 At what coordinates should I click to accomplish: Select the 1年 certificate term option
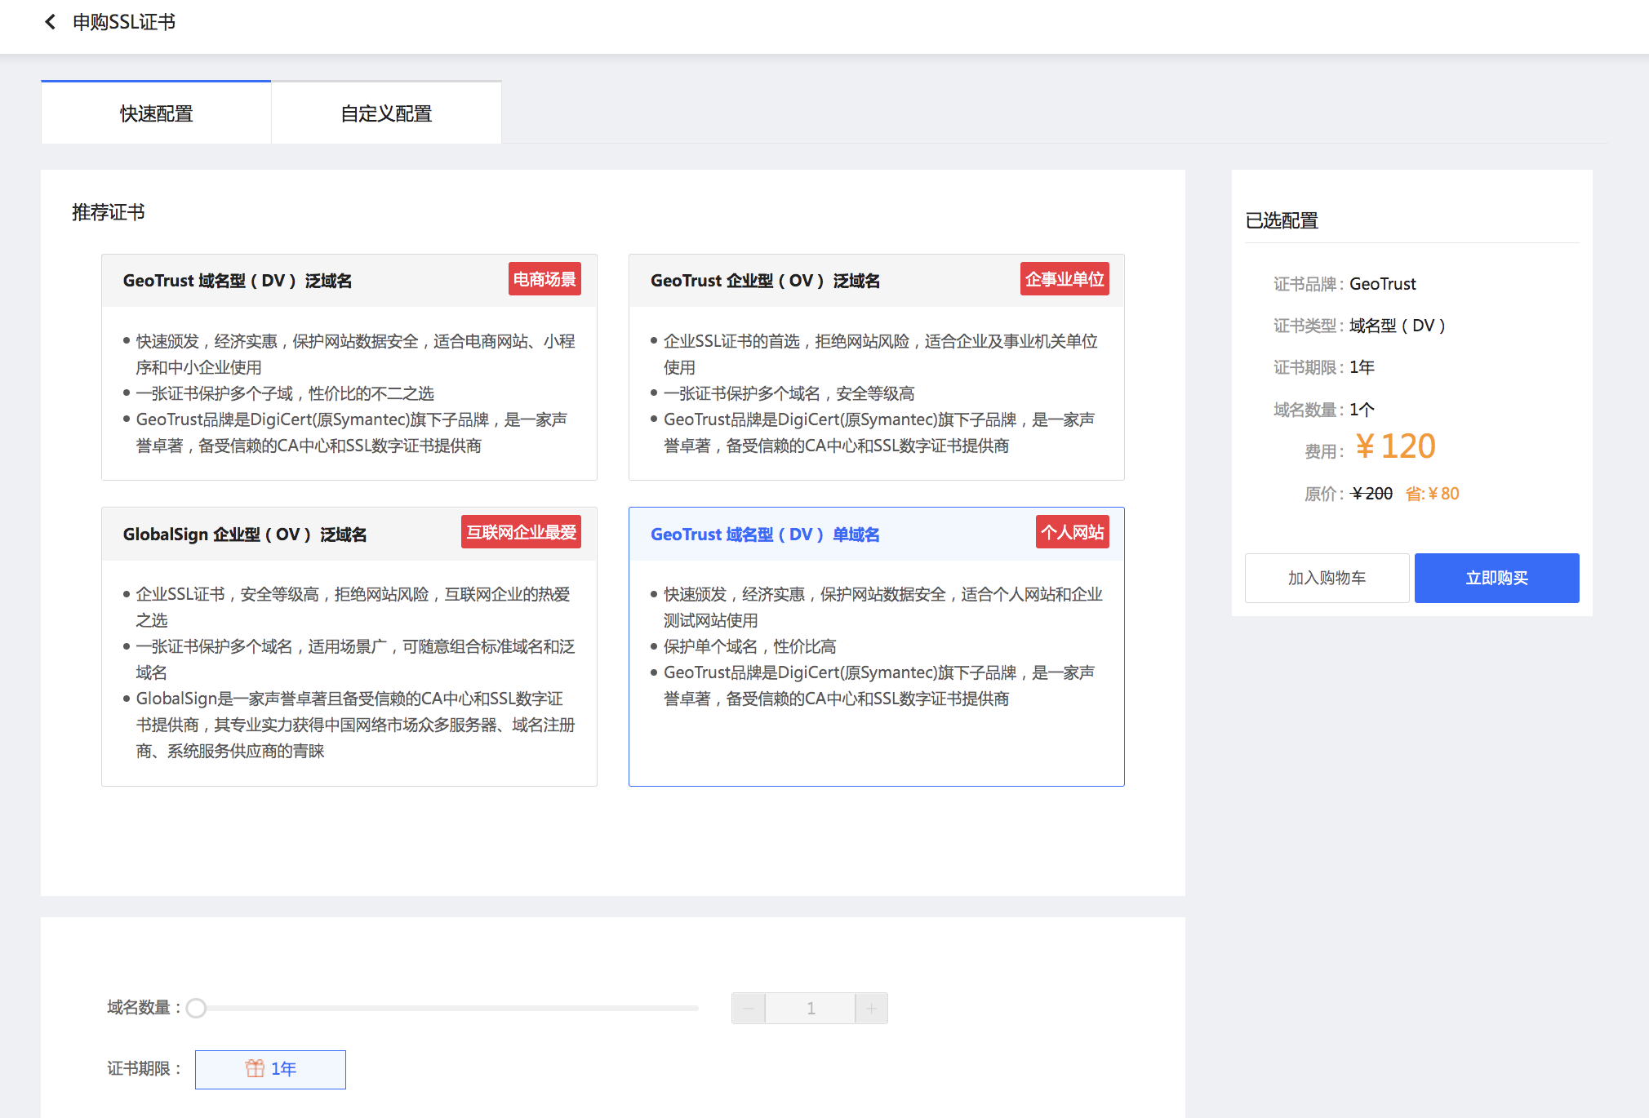point(270,1069)
